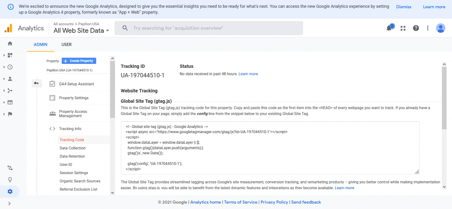The width and height of the screenshot is (452, 209).
Task: Click Learn more after Global Site Tag description
Action: tap(344, 188)
